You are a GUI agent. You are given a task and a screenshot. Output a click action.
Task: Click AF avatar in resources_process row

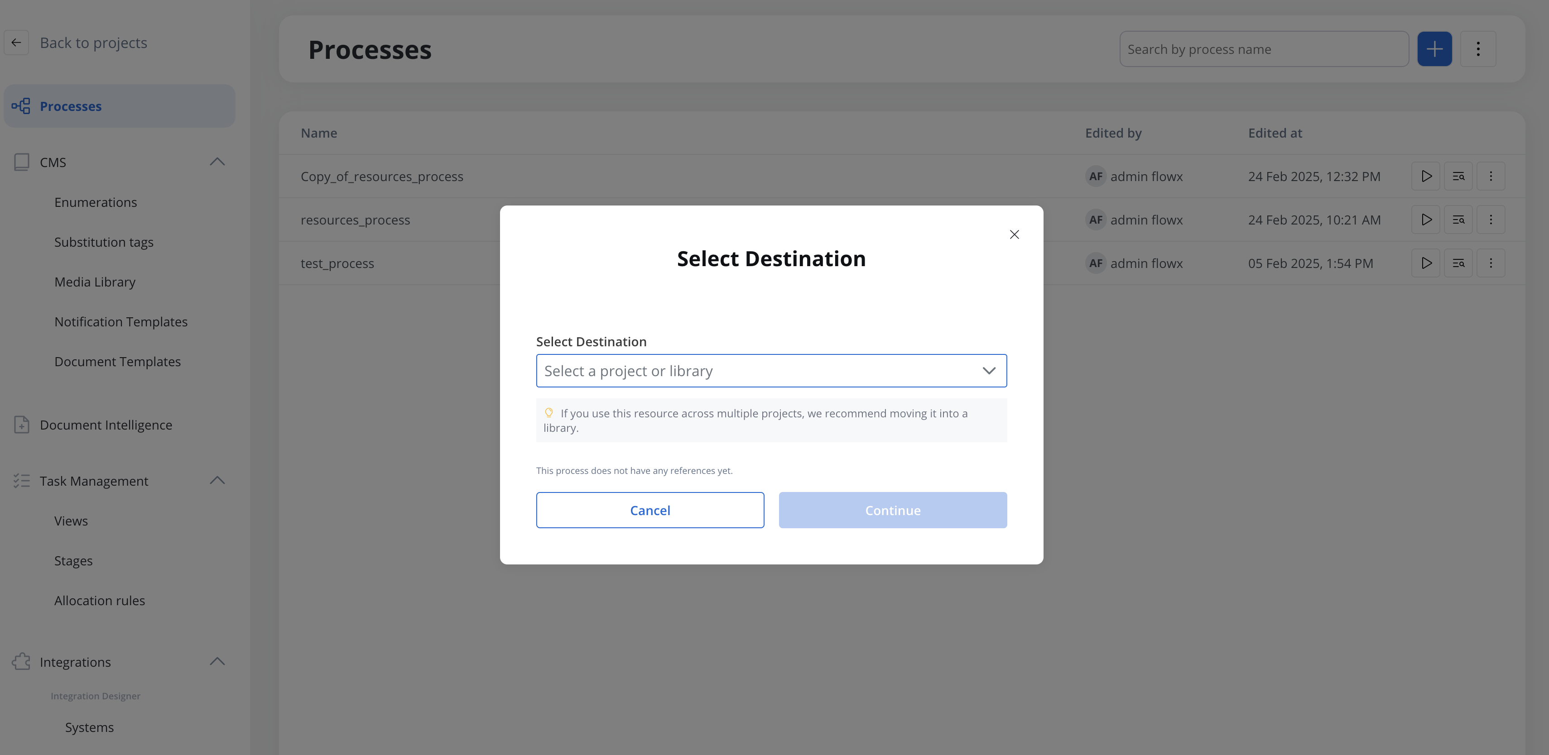coord(1096,220)
